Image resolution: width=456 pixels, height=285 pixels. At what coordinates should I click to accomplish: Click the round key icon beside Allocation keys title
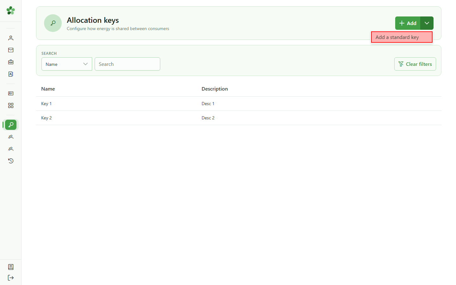tap(53, 23)
